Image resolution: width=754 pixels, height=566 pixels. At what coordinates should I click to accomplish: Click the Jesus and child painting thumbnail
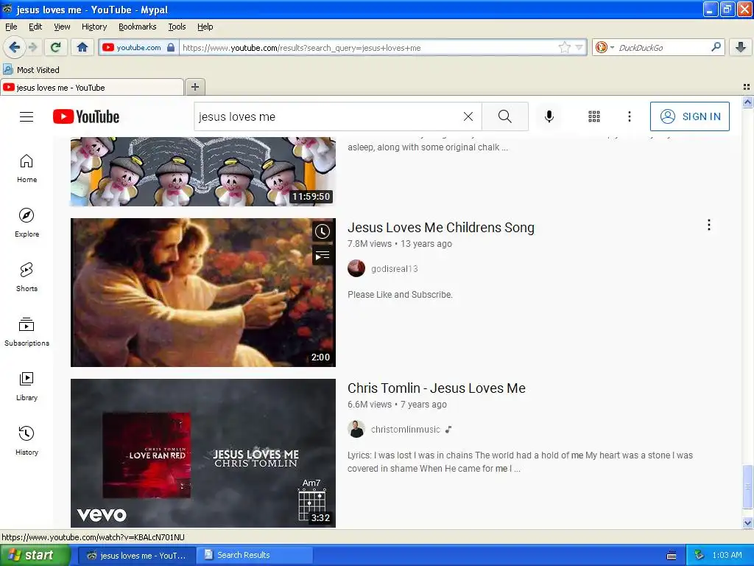[x=203, y=293]
